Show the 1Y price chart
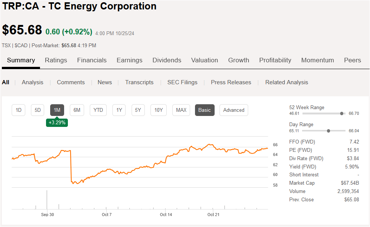The image size is (370, 227). [119, 110]
